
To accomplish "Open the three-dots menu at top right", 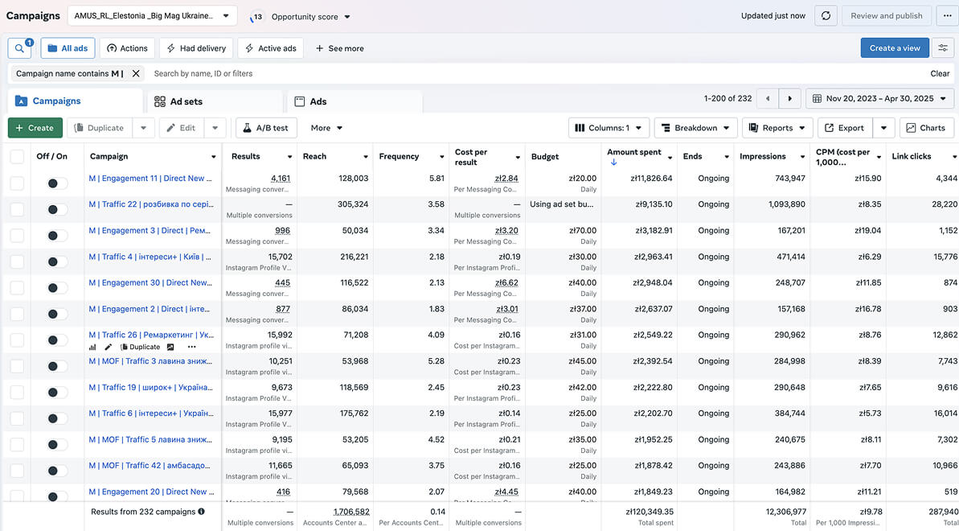I will (x=948, y=16).
